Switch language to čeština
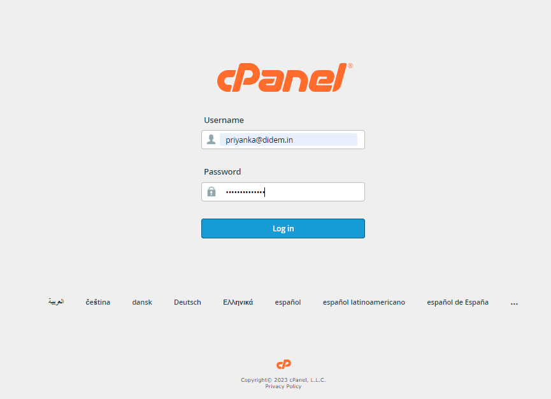This screenshot has width=551, height=399. click(x=98, y=302)
